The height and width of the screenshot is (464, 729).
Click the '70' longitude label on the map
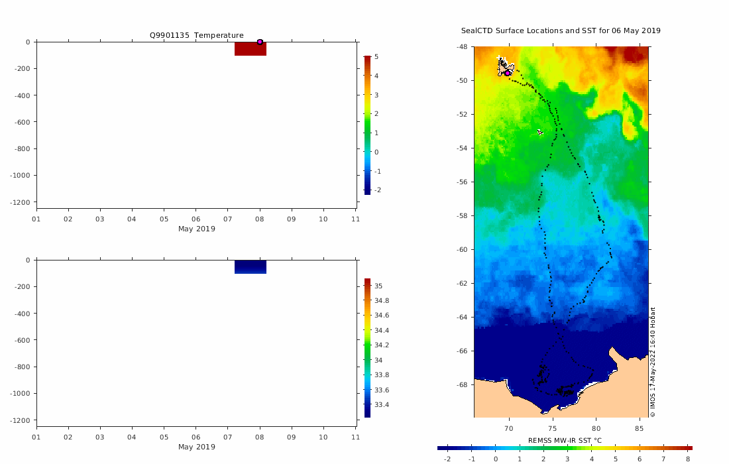coord(509,429)
